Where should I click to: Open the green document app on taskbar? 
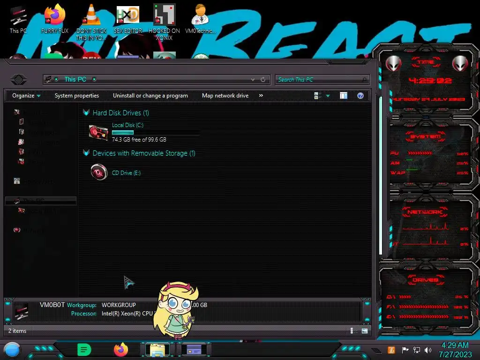pyautogui.click(x=84, y=350)
